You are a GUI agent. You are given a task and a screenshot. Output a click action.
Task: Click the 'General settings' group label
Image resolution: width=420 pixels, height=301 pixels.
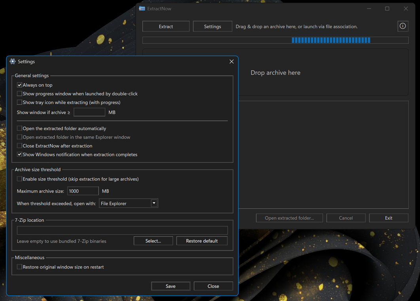pyautogui.click(x=32, y=75)
